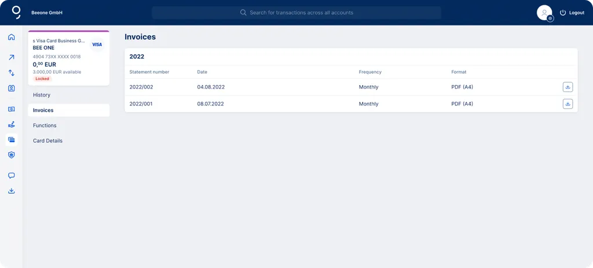Open the diagonal arrow transfer icon
The height and width of the screenshot is (268, 593).
point(12,57)
